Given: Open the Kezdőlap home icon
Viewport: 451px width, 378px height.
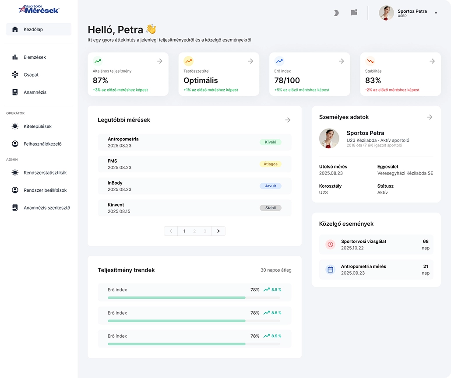Looking at the screenshot, I should tap(15, 29).
